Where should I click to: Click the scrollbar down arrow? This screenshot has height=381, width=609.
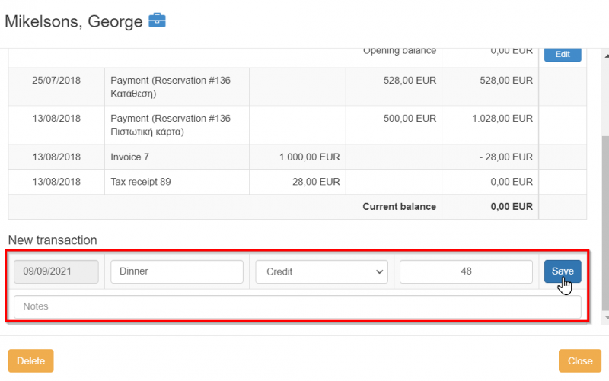[604, 317]
